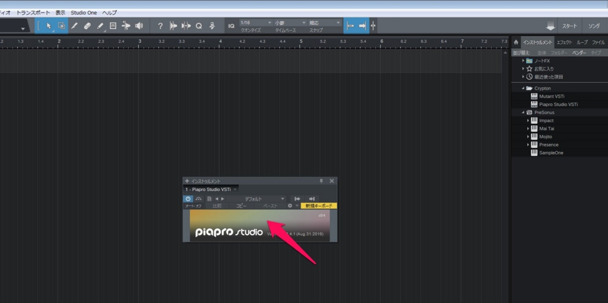Open the デフォルト preset dropdown
This screenshot has width=608, height=303.
click(x=257, y=199)
